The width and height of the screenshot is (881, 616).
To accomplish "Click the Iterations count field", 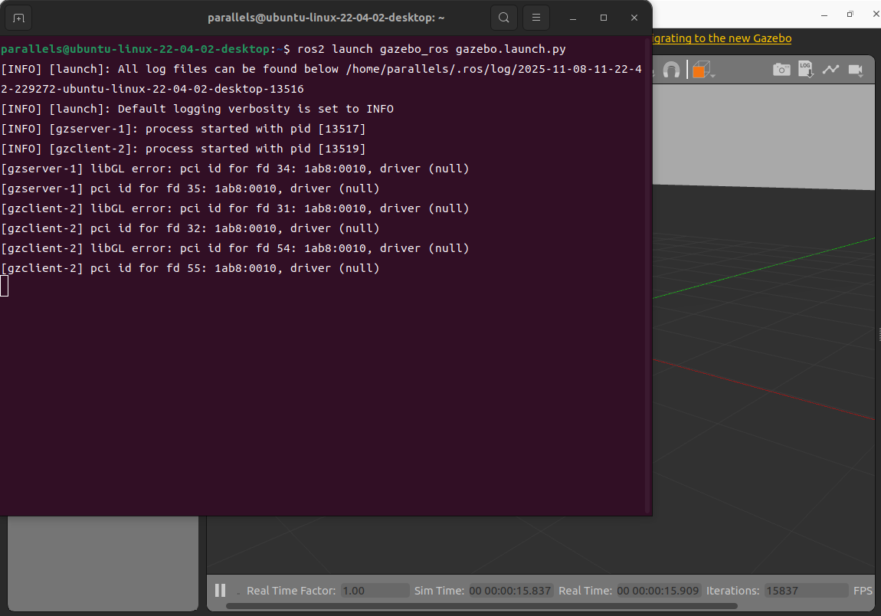I will click(x=806, y=591).
